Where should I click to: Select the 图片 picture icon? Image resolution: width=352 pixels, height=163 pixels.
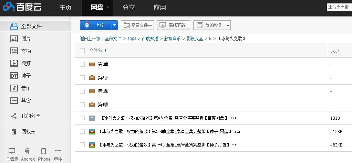coord(14,39)
